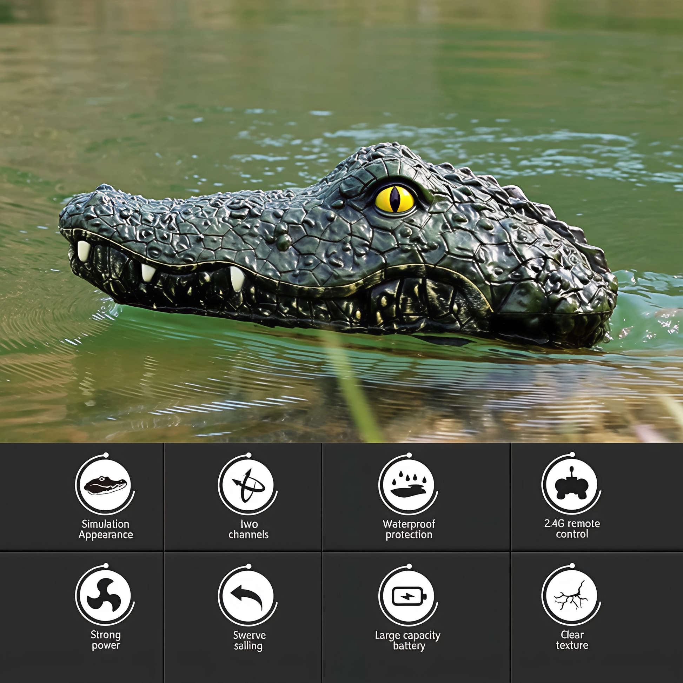Click the 2.4G remote control label
Screen dimensions: 683x683
pyautogui.click(x=572, y=529)
